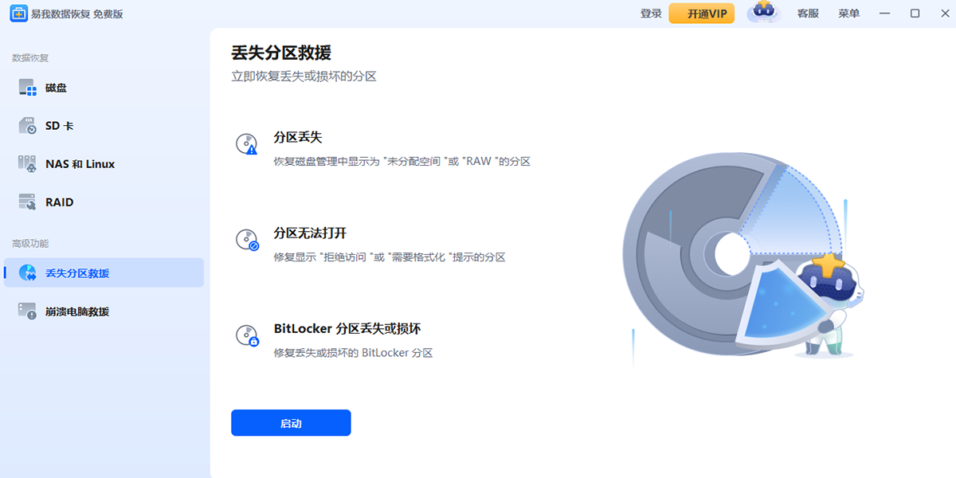
Task: Click the 登录 login link
Action: (651, 13)
